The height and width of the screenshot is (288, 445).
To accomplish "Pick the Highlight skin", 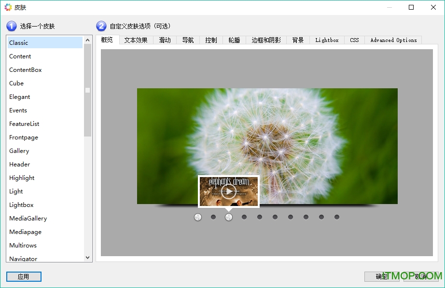I will point(22,178).
